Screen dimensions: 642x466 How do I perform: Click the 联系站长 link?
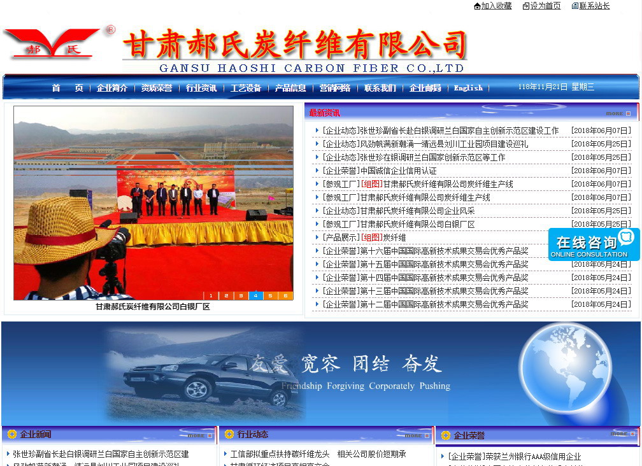click(594, 6)
